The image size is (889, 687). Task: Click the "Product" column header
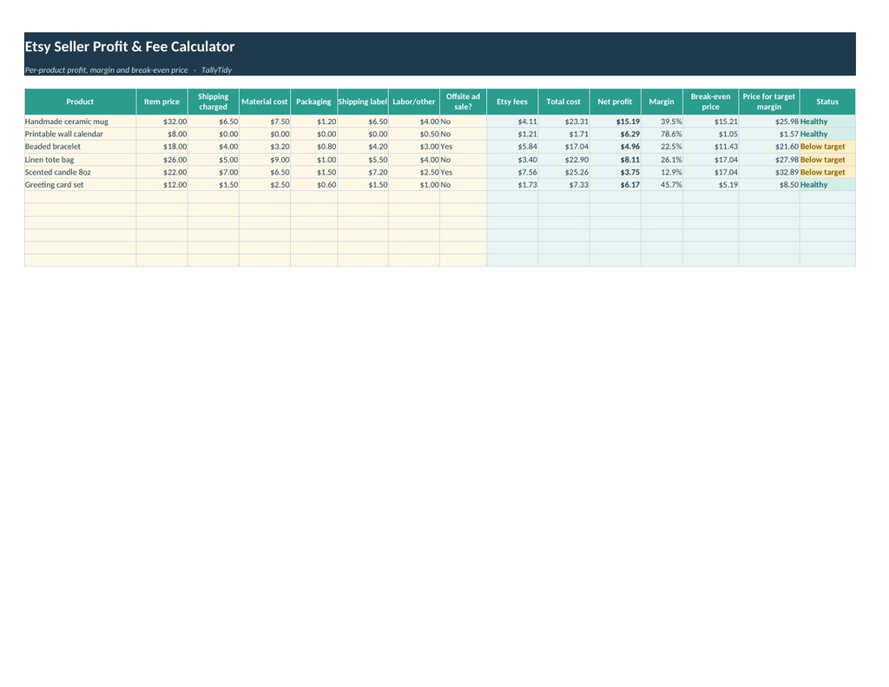(80, 102)
